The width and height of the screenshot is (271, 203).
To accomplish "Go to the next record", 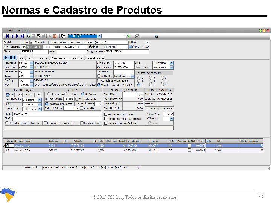I will click(x=17, y=36).
